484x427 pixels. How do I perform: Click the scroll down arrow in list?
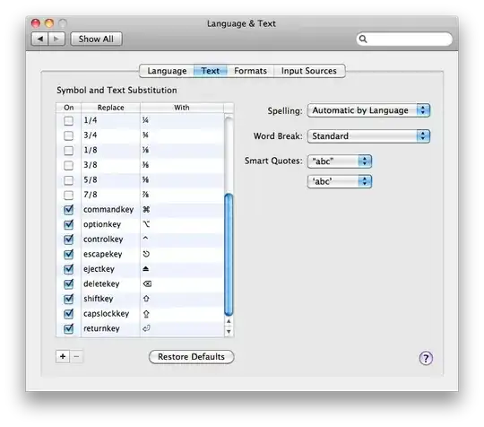pyautogui.click(x=229, y=332)
